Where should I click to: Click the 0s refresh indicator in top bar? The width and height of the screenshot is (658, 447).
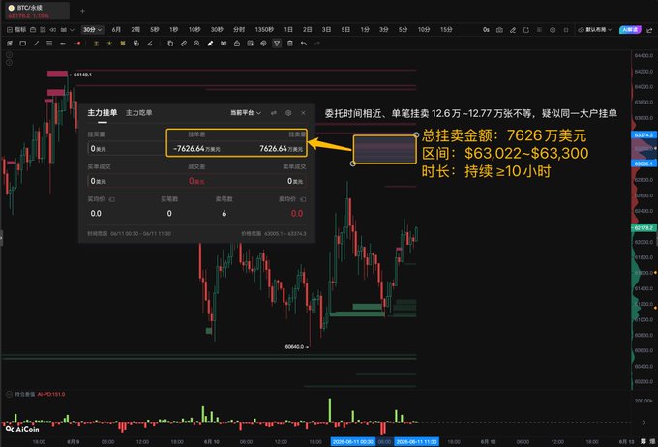coord(486,30)
